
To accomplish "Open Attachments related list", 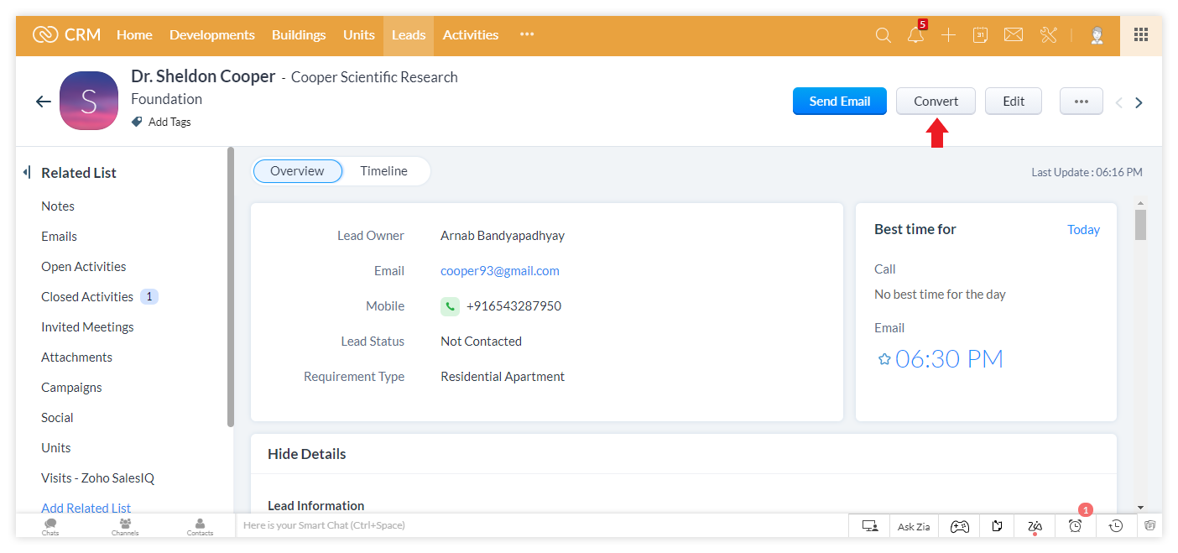I will (76, 357).
